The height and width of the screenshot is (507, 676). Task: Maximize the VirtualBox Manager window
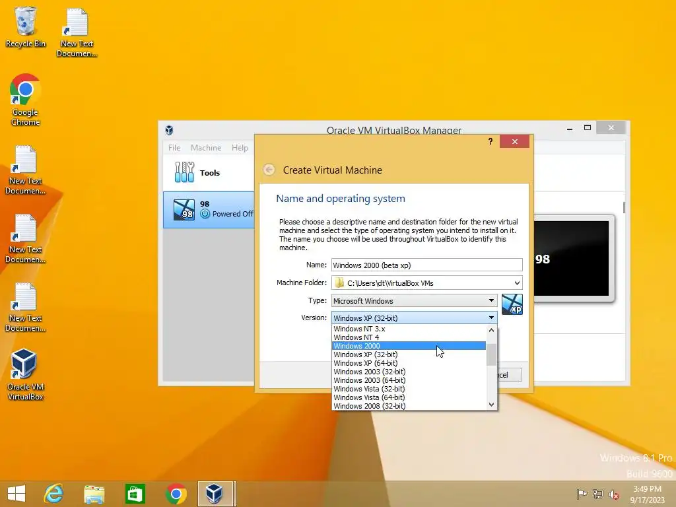587,127
